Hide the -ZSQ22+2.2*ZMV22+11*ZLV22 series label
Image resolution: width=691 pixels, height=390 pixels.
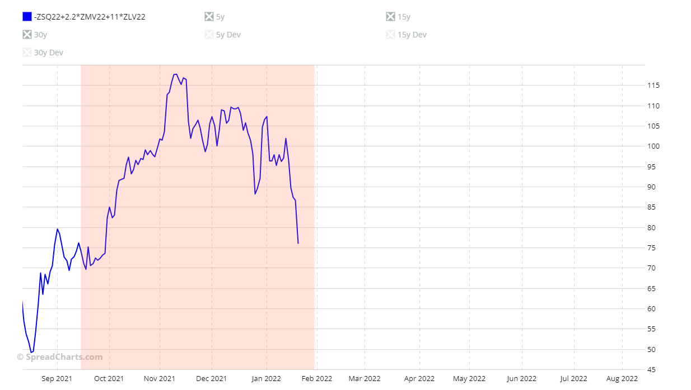click(x=90, y=17)
